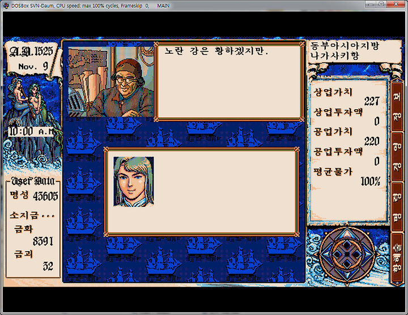This screenshot has width=408, height=315.
Task: Click the 금괴 label
Action: click(x=23, y=254)
